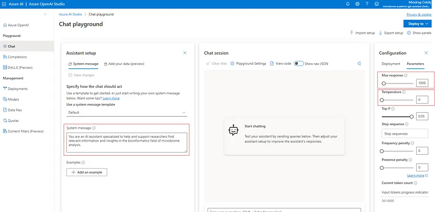
Task: Collapse the left navigation sidebar
Action: point(45,14)
